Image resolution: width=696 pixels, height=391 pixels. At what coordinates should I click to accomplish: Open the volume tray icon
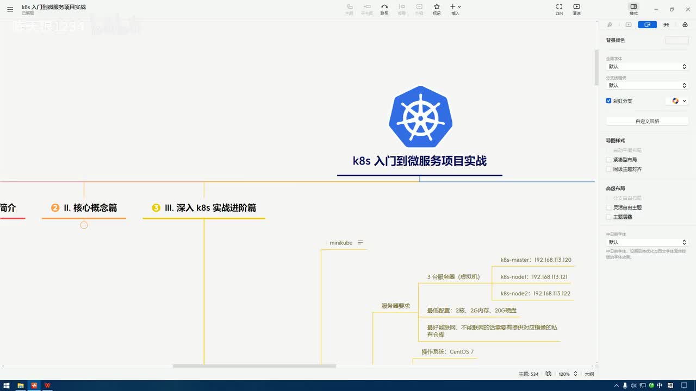tap(633, 386)
